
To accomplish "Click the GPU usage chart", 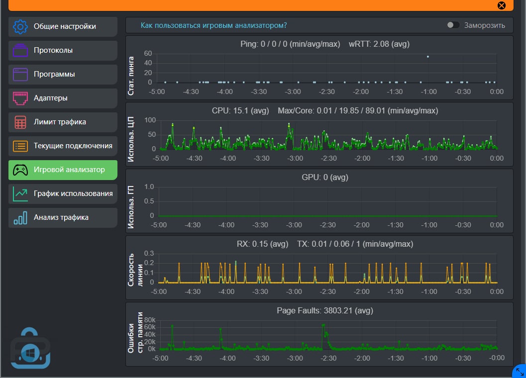I will tap(327, 201).
